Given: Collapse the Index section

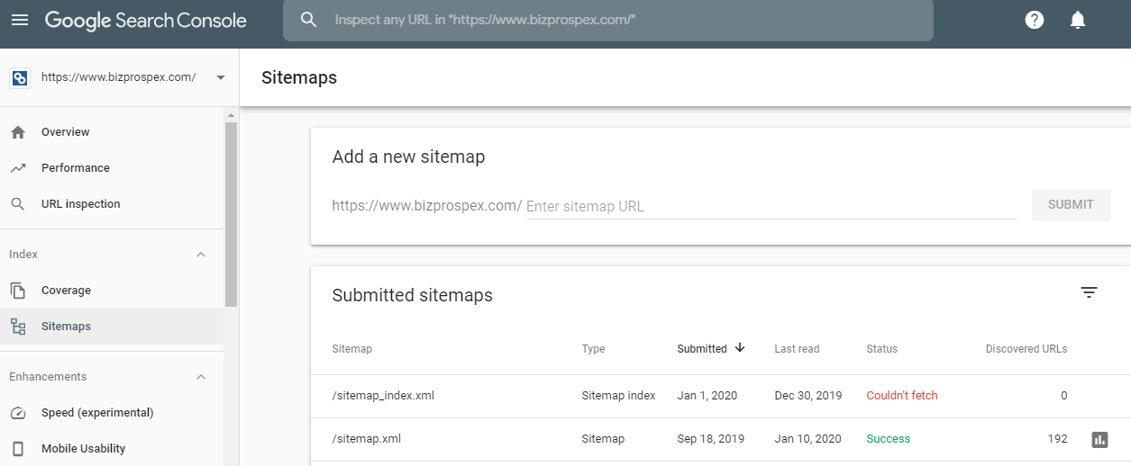Looking at the screenshot, I should [x=201, y=255].
